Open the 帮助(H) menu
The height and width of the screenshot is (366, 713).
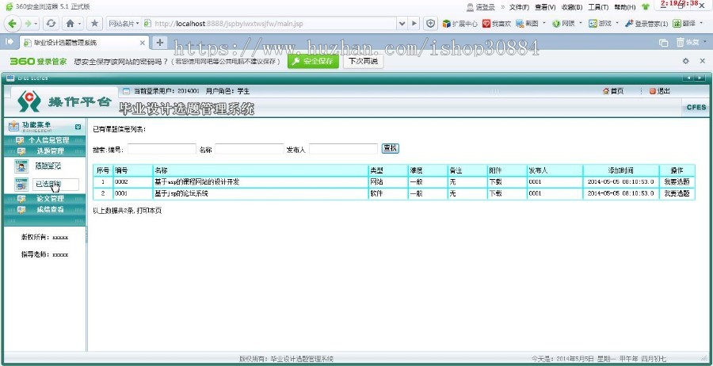(x=625, y=7)
